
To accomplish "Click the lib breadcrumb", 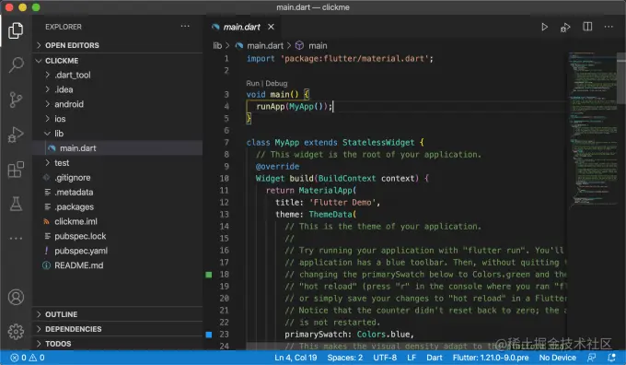I will (x=217, y=45).
